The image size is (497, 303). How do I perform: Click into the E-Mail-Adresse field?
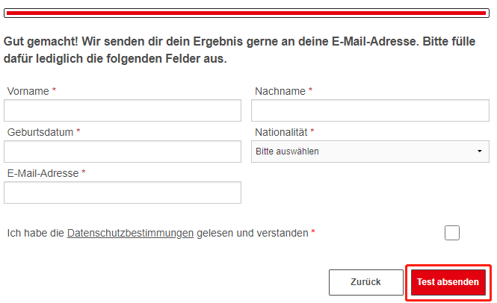click(123, 193)
